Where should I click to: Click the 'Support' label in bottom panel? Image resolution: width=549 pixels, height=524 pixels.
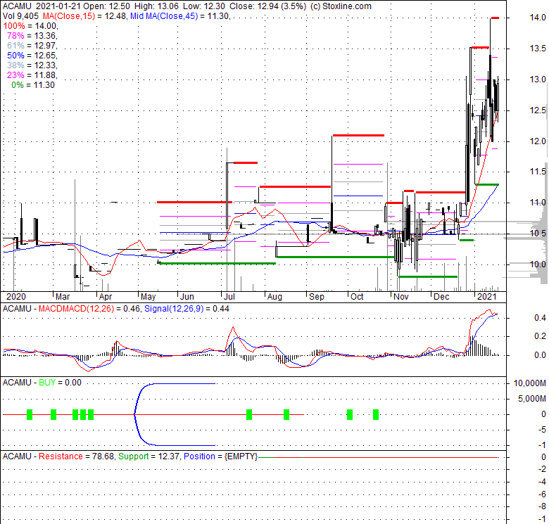coord(133,456)
